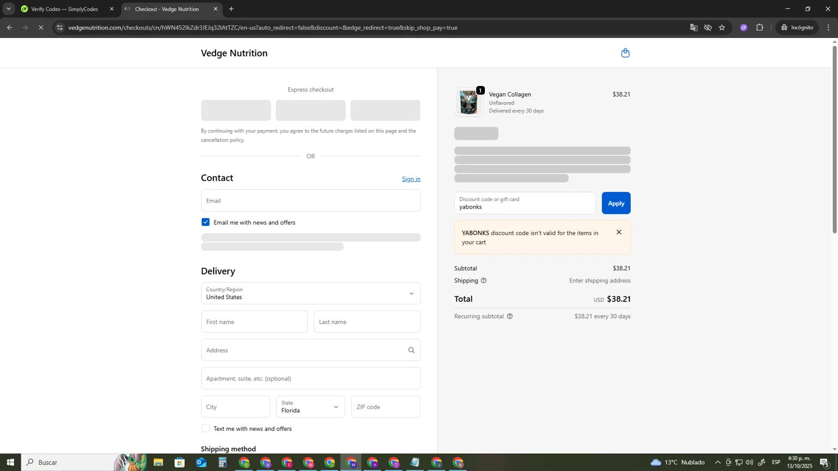Open Microsoft Store from taskbar

[179, 463]
